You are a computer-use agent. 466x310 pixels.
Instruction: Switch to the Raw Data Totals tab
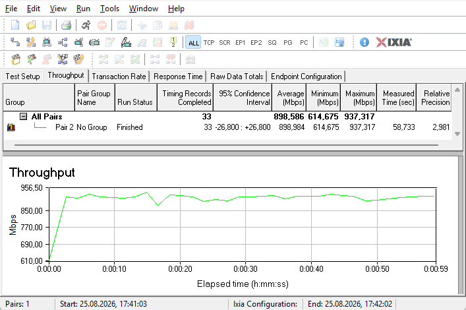click(x=237, y=77)
